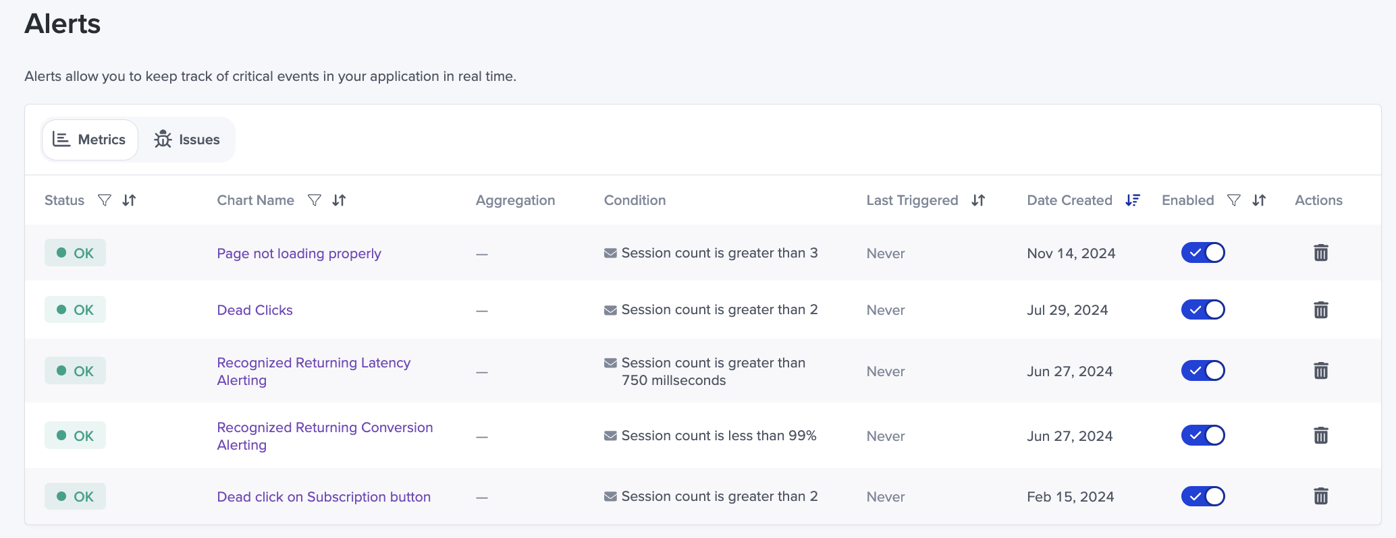The image size is (1396, 538).
Task: Delete Dead click on Subscription button alert
Action: tap(1320, 497)
